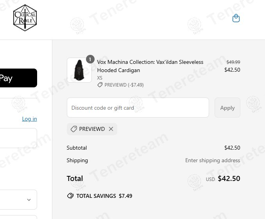This screenshot has height=219, width=265.
Task: Click the tag icon in PREVIEWD chip
Action: coord(73,129)
